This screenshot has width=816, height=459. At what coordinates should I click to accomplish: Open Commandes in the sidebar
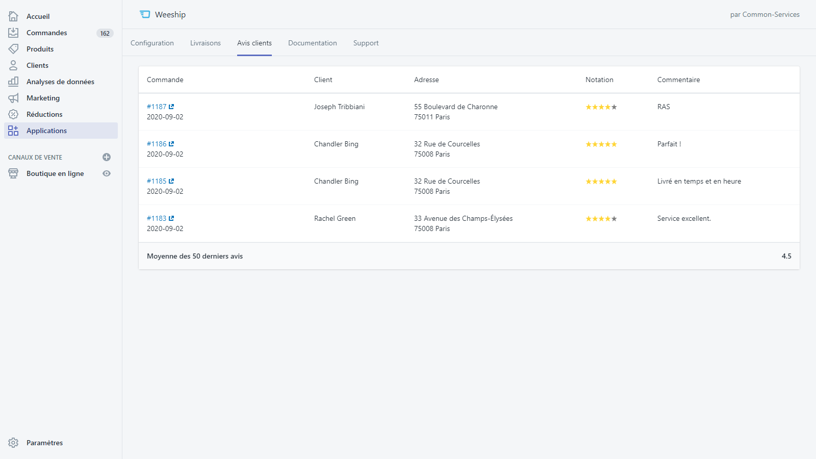[x=47, y=33]
